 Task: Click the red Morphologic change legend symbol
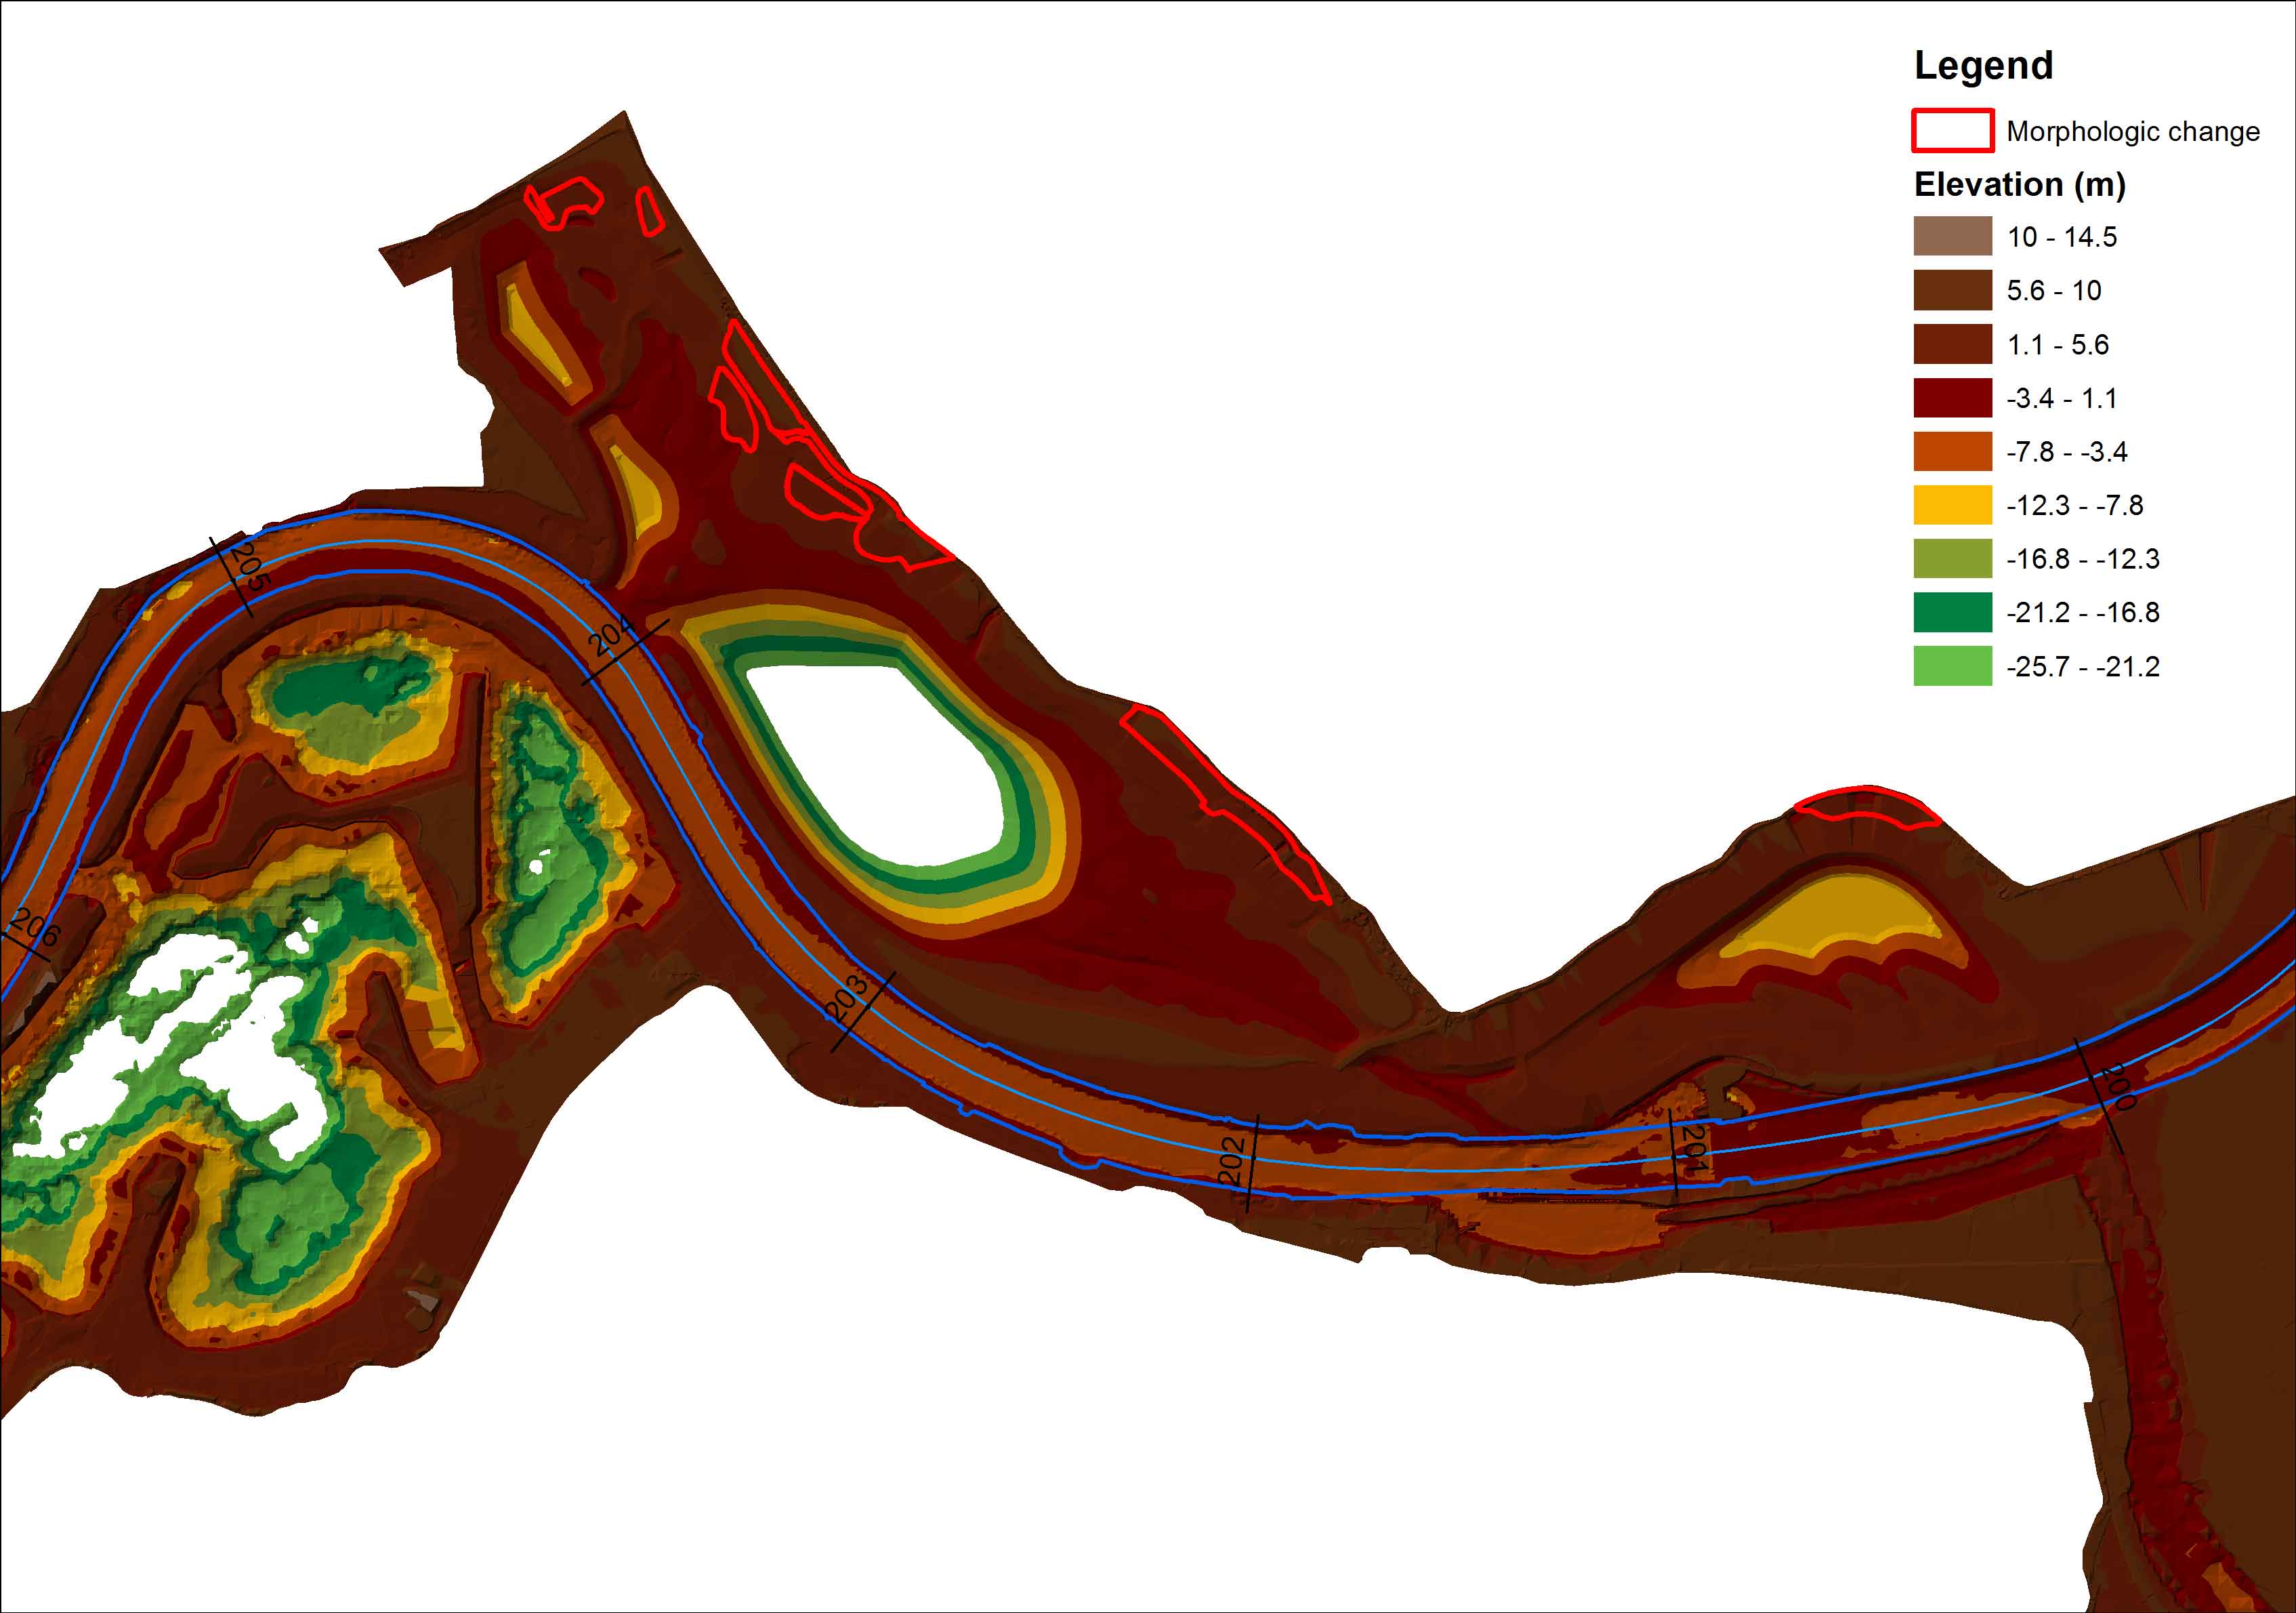click(x=1952, y=131)
